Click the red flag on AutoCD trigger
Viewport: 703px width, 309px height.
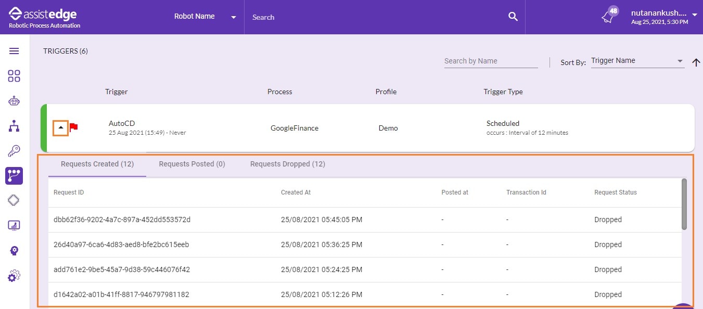click(x=74, y=127)
